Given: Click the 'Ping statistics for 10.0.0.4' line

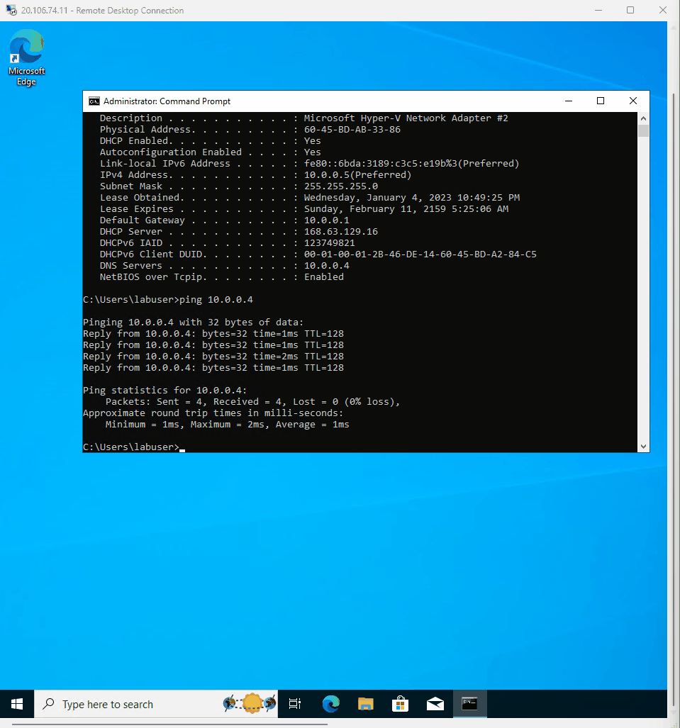Looking at the screenshot, I should pyautogui.click(x=165, y=391).
